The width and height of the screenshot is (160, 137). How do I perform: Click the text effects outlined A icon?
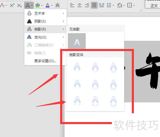(x=28, y=5)
